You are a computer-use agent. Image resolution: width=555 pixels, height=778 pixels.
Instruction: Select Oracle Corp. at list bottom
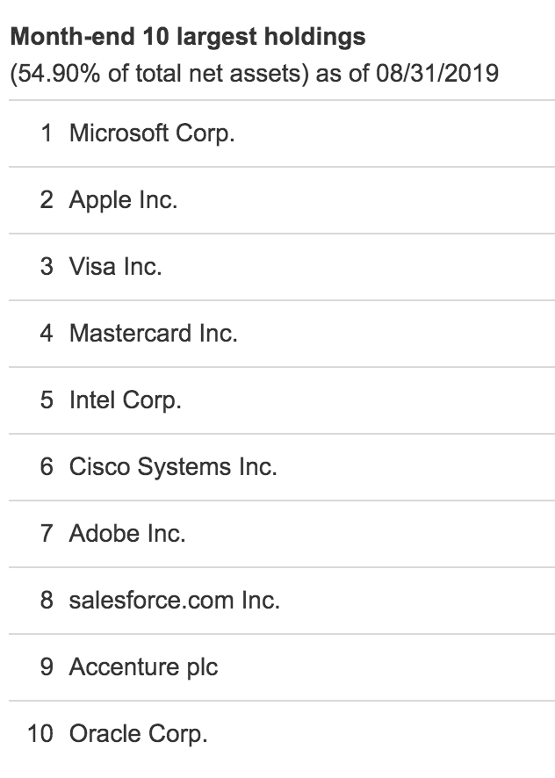(x=282, y=734)
